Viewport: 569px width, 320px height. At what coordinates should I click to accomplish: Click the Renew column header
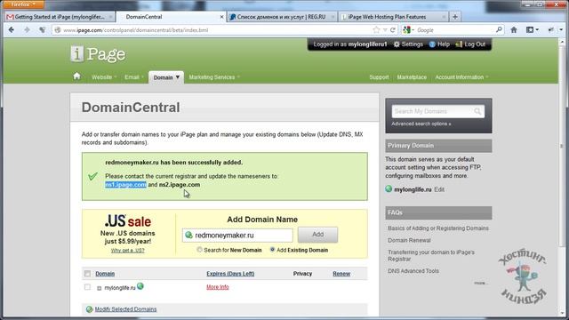click(341, 274)
